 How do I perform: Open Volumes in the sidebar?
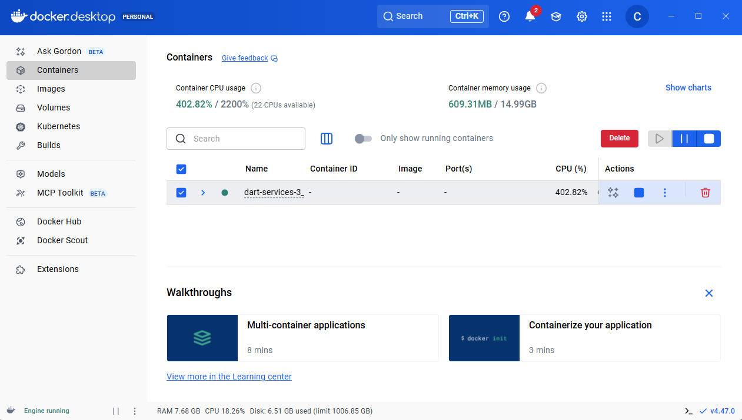54,107
